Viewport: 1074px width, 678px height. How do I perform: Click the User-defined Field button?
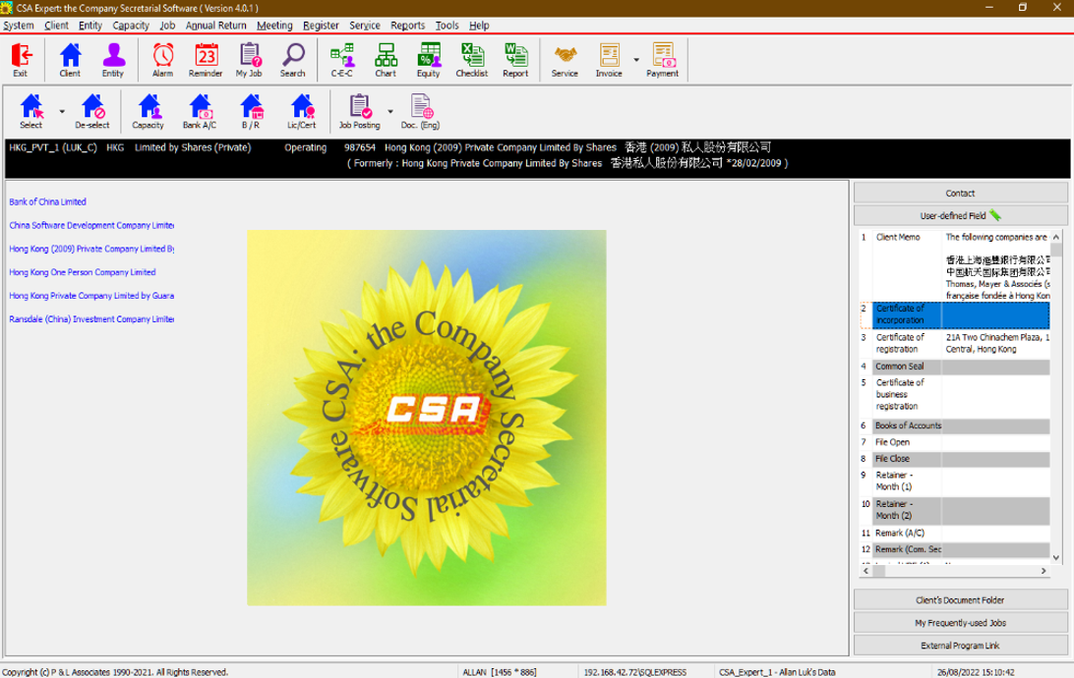tap(960, 215)
